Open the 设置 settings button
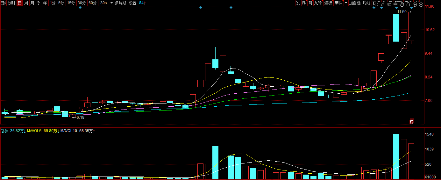441x180 pixels. coord(132,3)
